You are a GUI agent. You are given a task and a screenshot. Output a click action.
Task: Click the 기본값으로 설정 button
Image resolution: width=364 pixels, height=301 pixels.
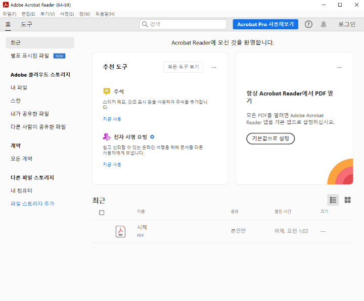[x=270, y=138]
